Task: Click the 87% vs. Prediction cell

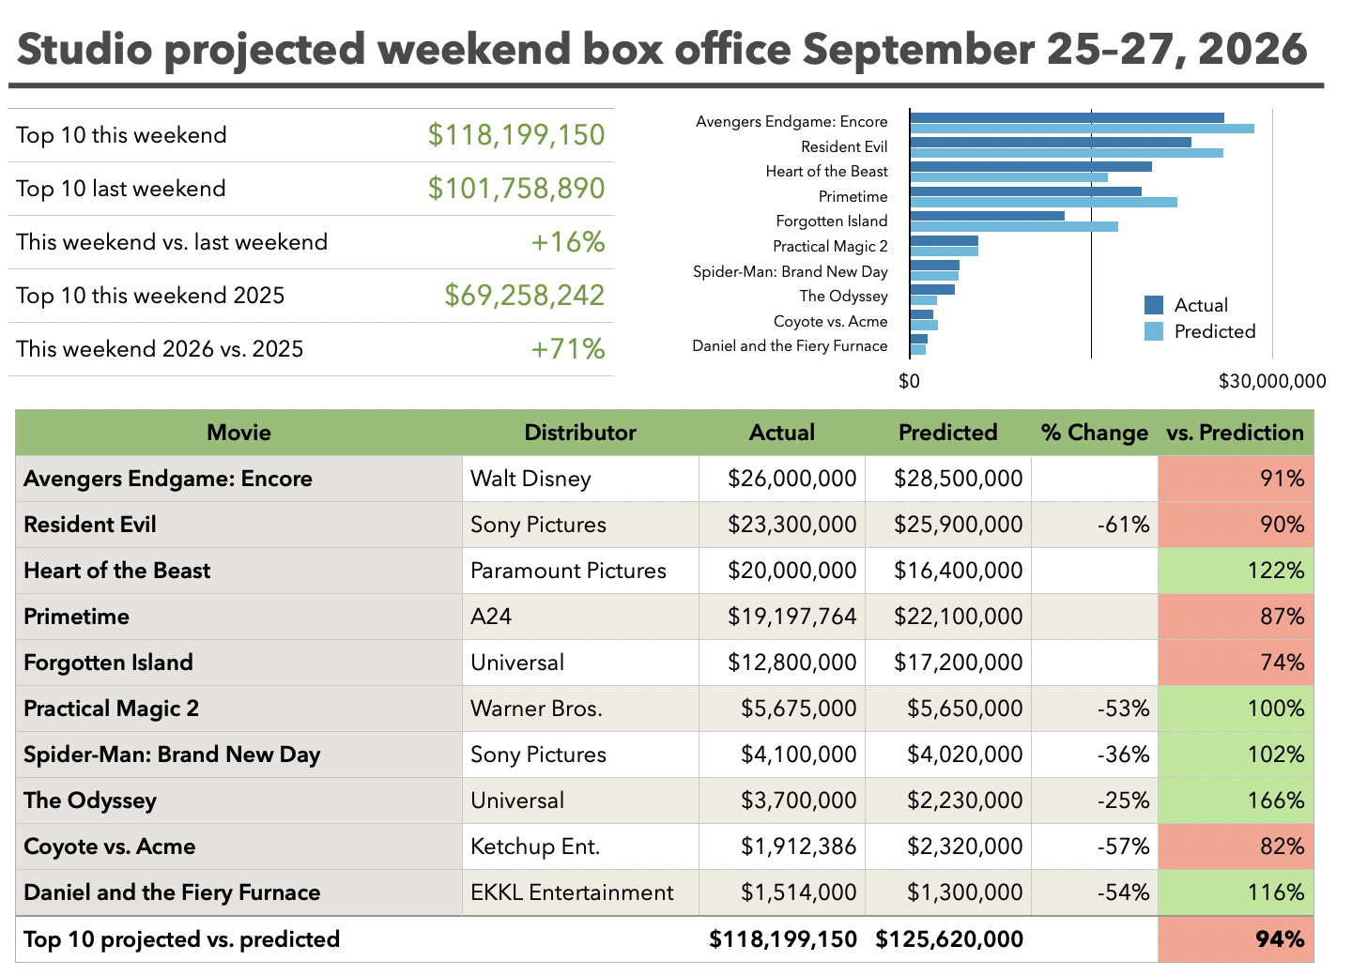Action: (x=1236, y=617)
